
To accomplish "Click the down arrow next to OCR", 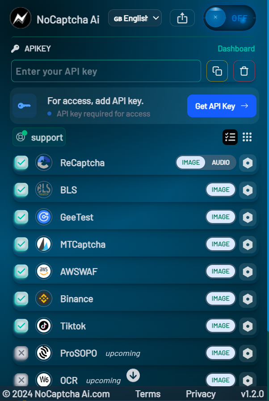I will point(133,376).
